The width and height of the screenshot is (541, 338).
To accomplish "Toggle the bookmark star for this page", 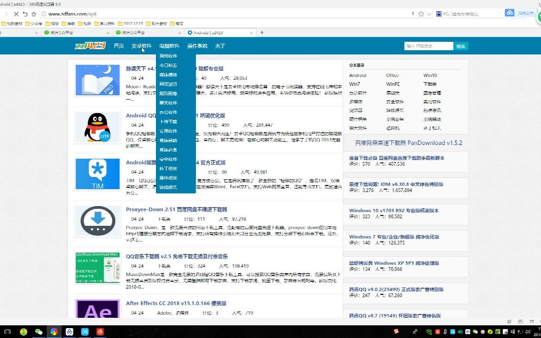I will coord(422,13).
